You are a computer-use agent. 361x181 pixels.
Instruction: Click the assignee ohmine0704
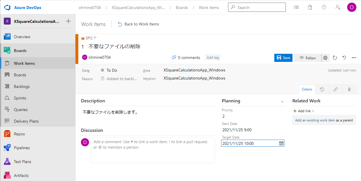(97, 57)
